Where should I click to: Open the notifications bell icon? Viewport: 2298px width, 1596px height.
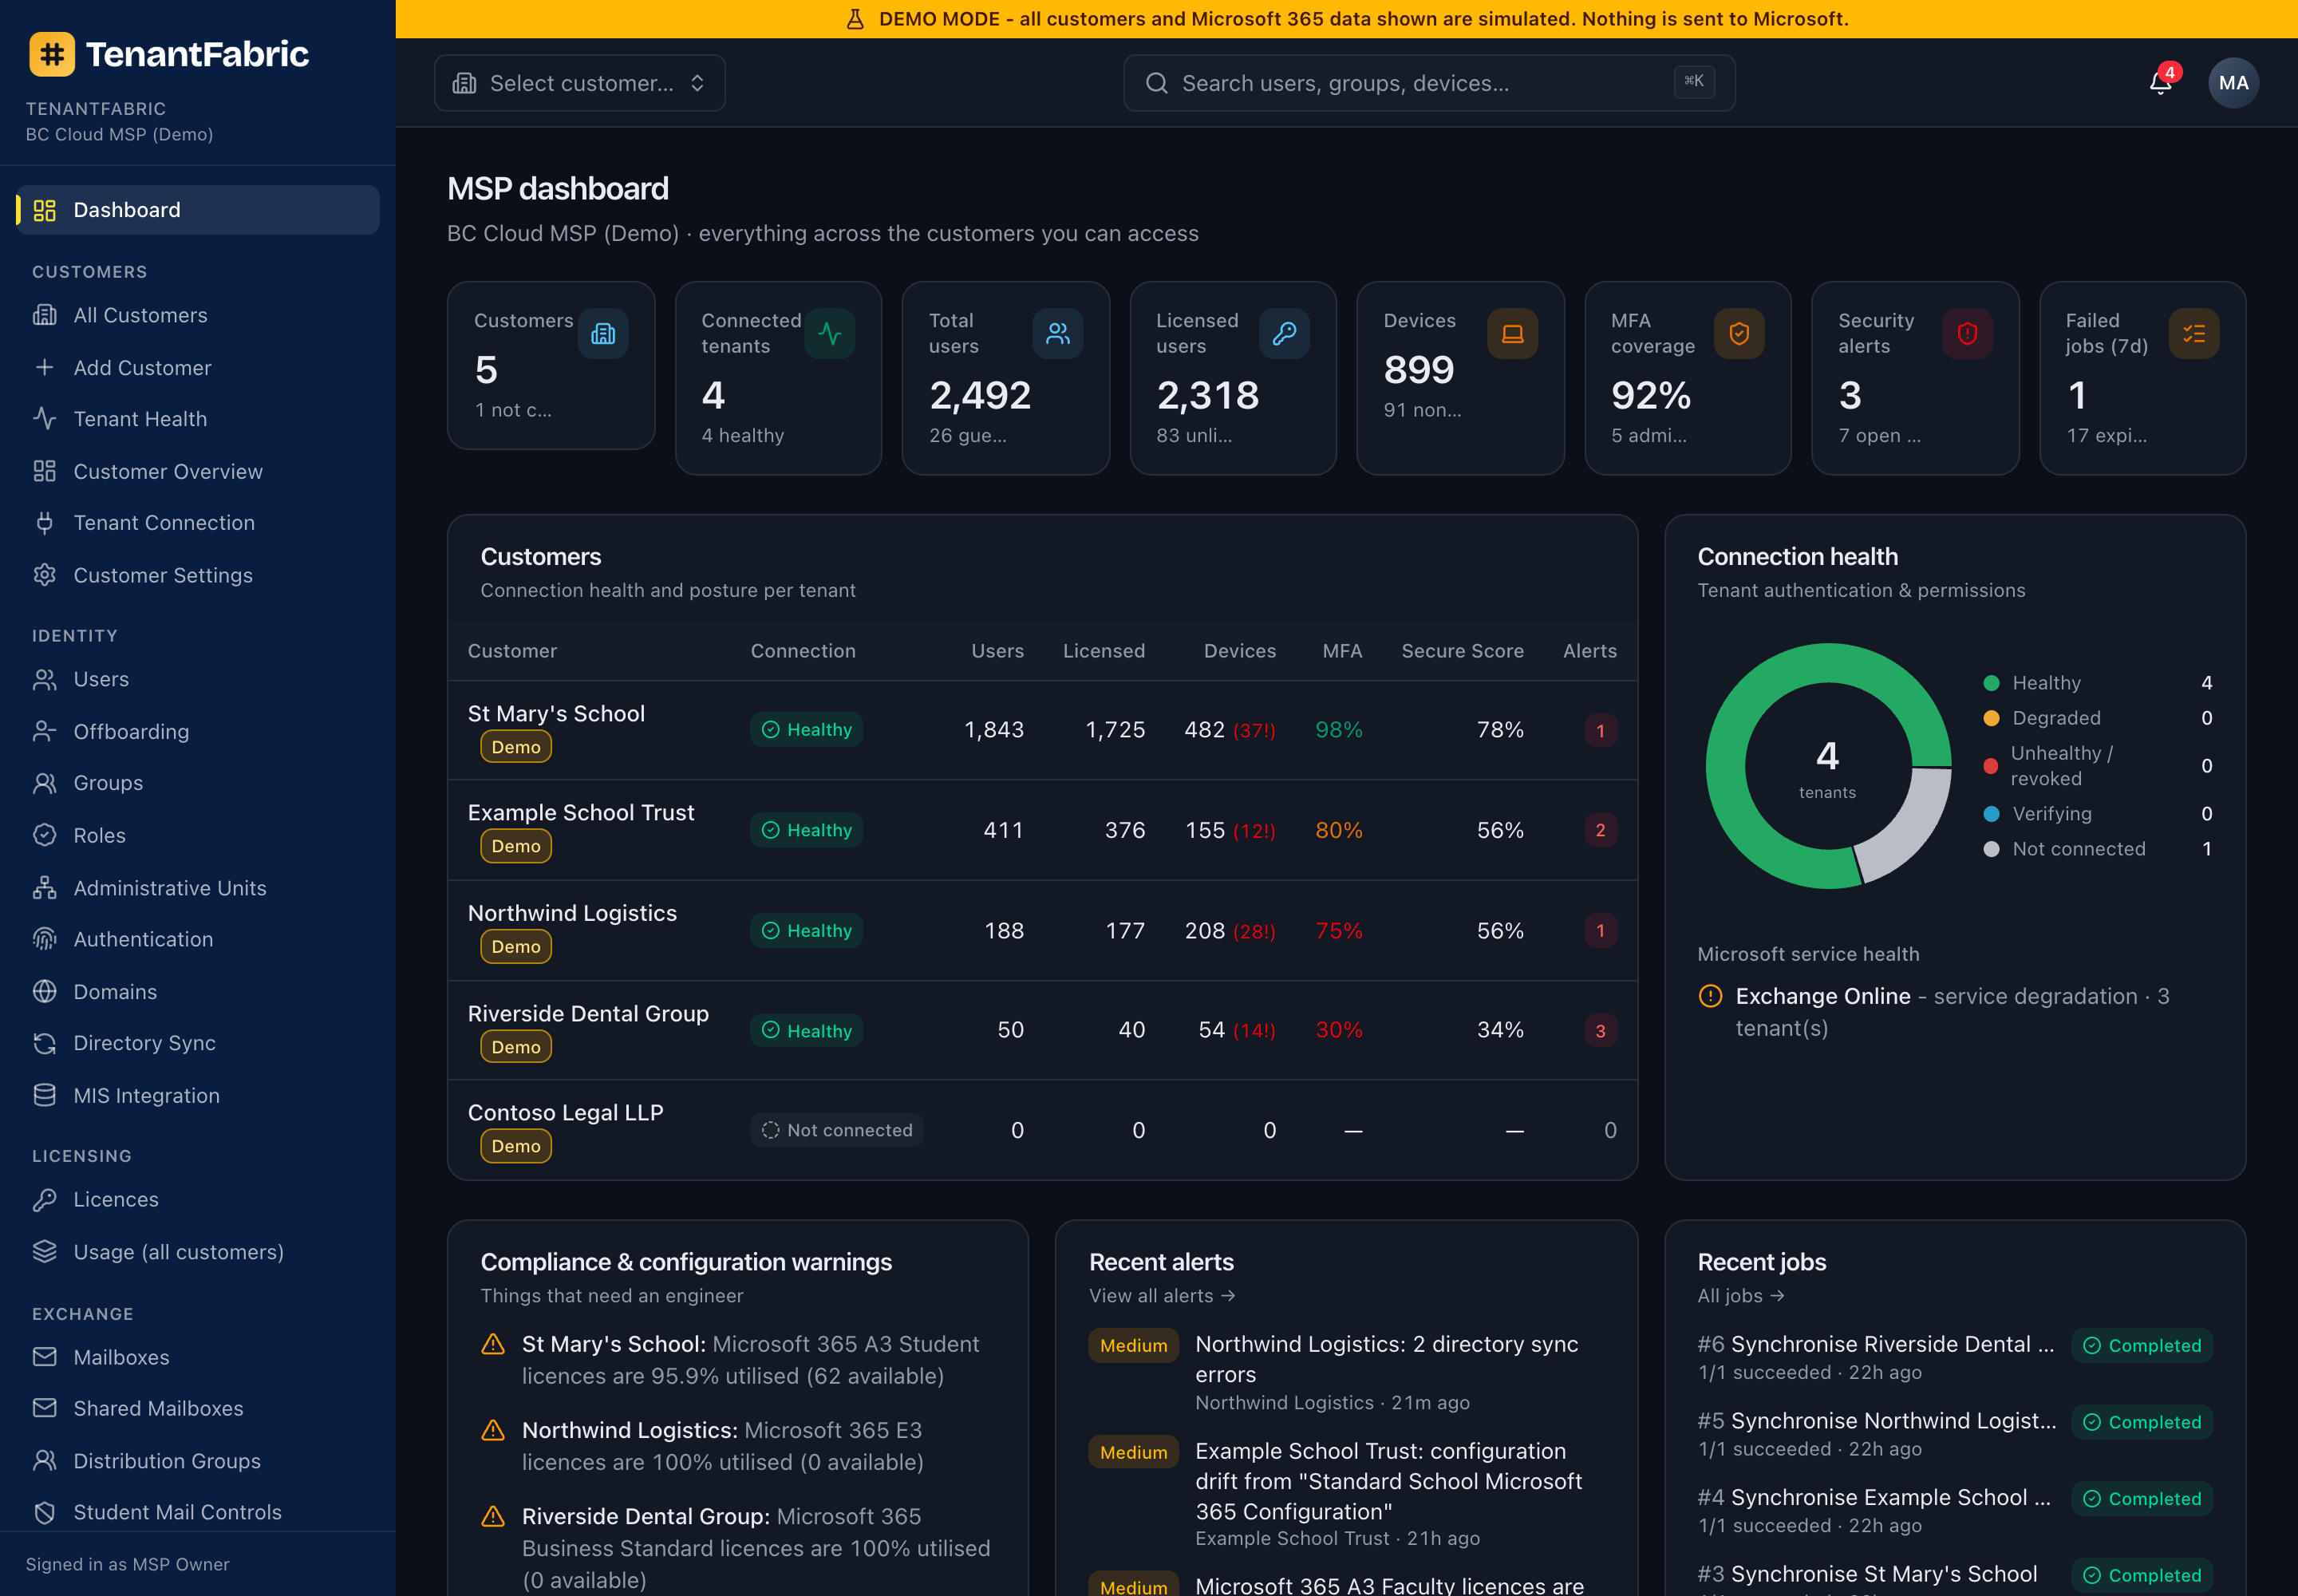click(2160, 83)
